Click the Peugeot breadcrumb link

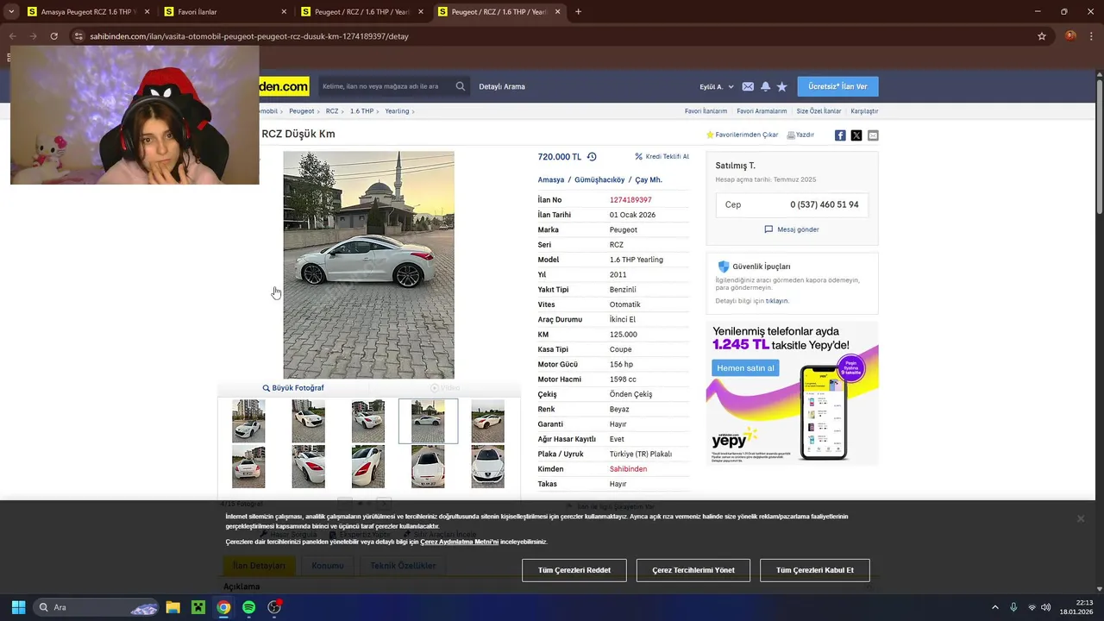coord(302,111)
